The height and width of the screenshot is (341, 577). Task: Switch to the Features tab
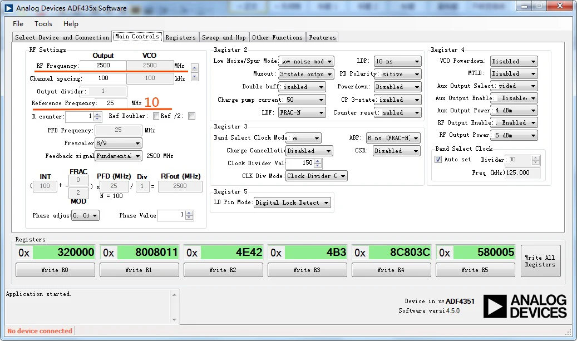tap(322, 37)
